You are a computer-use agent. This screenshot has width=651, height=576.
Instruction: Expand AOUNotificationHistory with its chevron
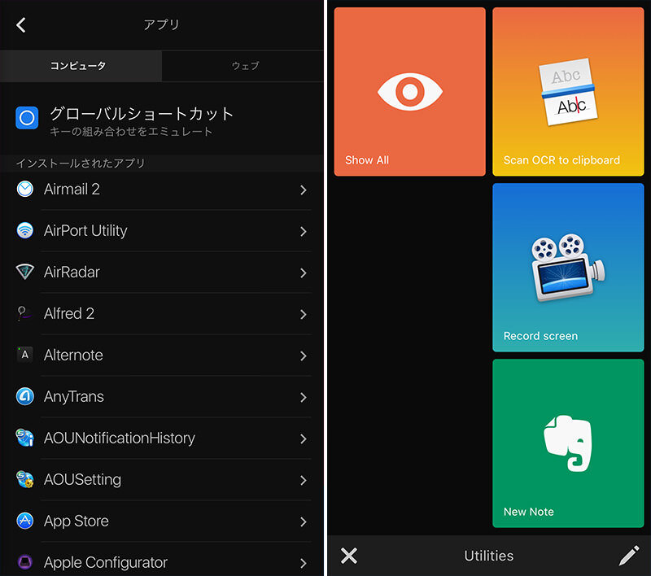click(x=304, y=439)
